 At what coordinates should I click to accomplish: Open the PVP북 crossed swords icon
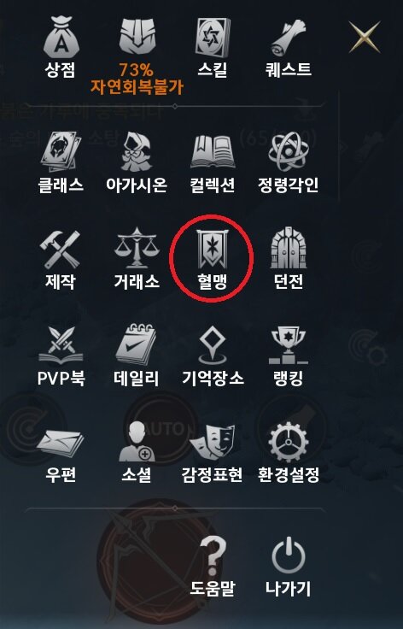[61, 346]
